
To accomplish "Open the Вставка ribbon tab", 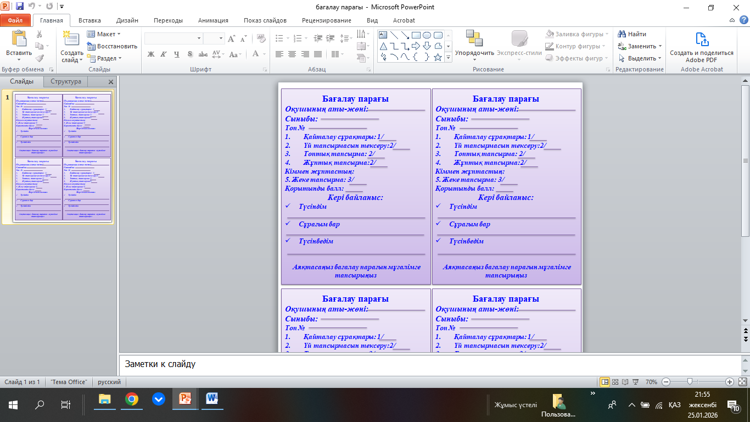I will (89, 20).
